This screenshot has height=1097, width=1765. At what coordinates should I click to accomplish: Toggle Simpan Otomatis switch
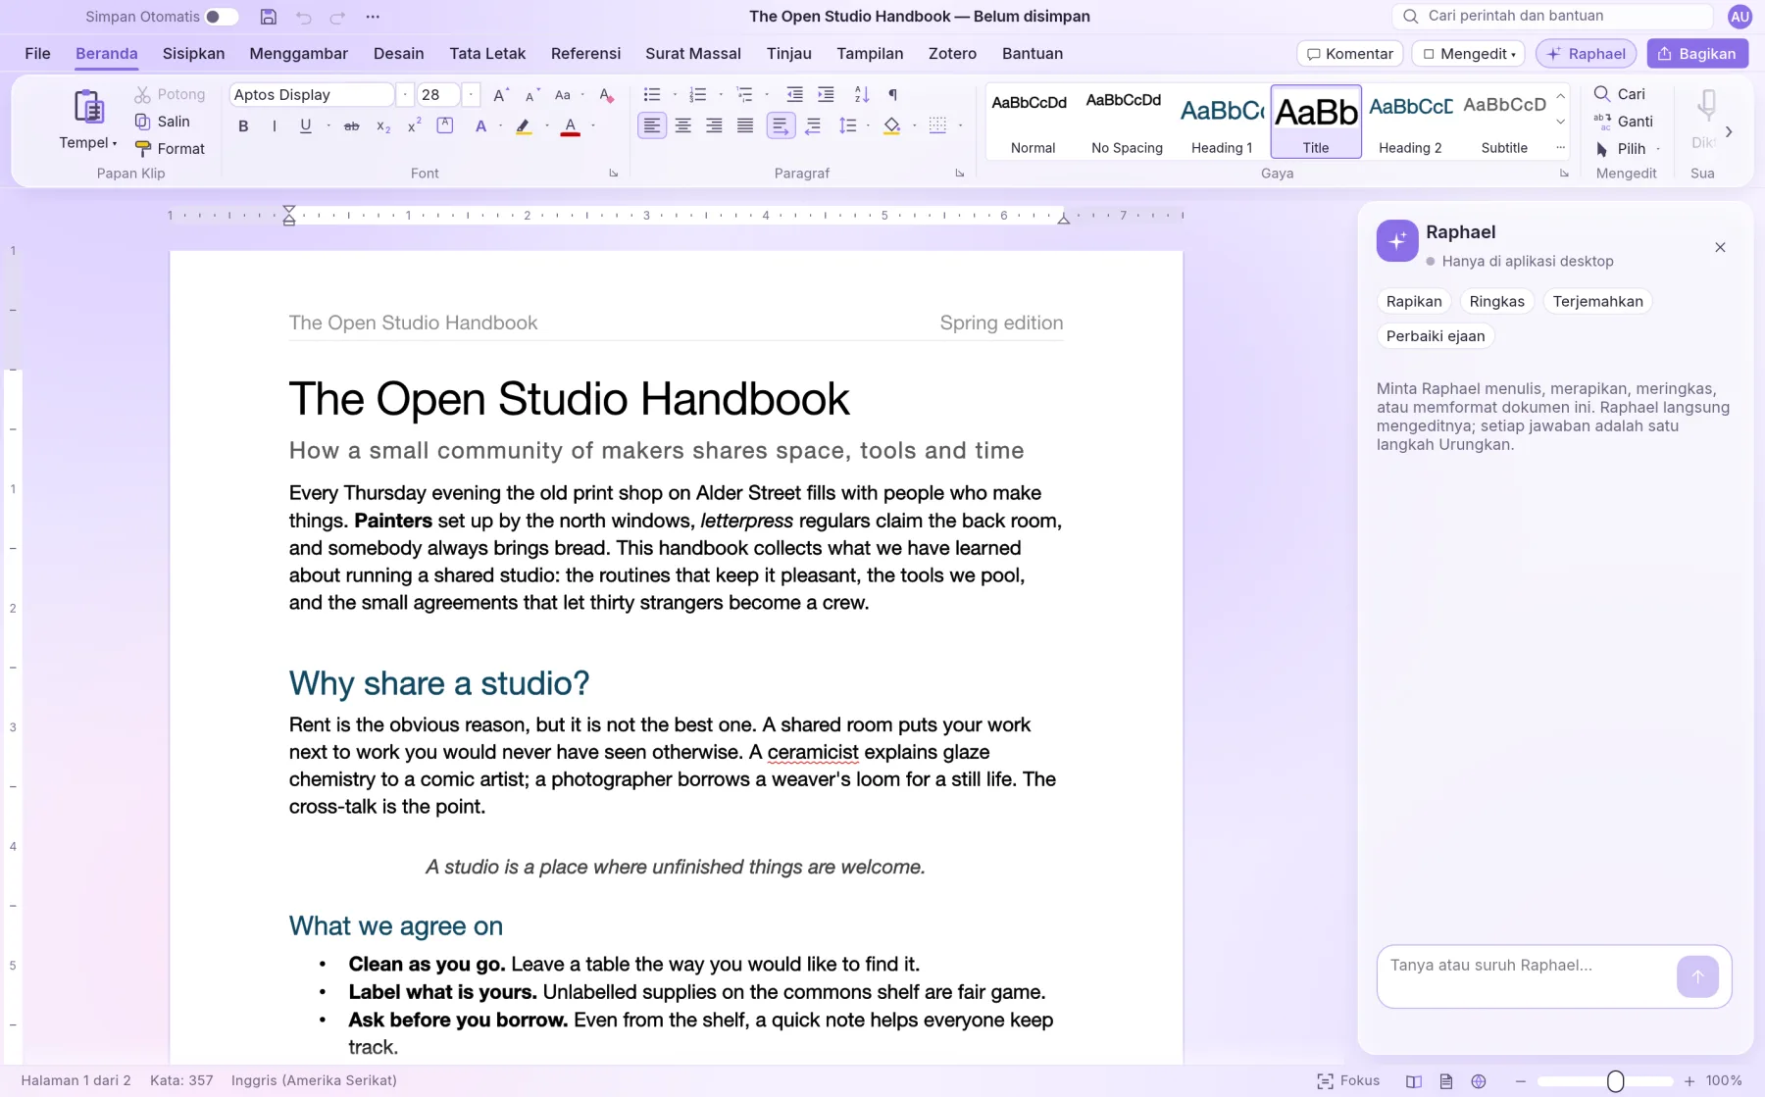(x=221, y=17)
